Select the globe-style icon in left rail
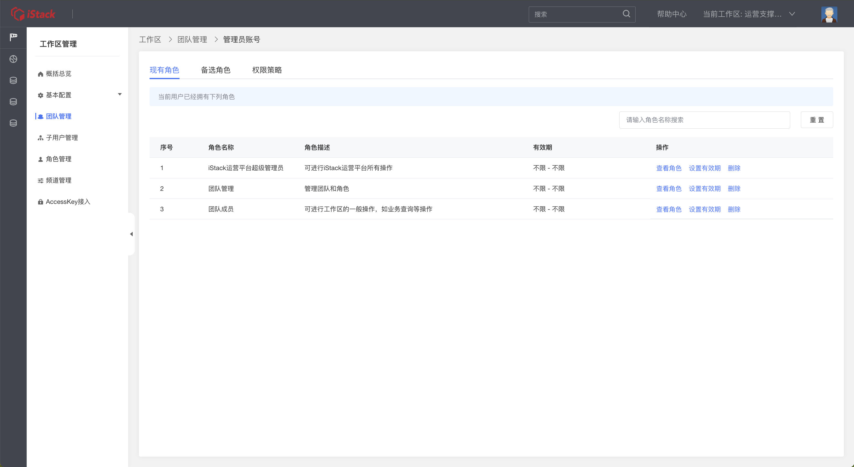 click(13, 59)
